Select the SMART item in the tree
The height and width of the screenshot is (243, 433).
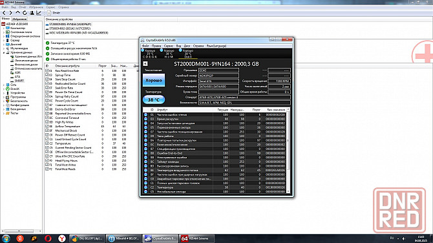(19, 81)
